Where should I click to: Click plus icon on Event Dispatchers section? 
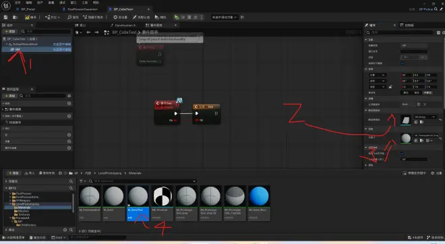(69, 148)
